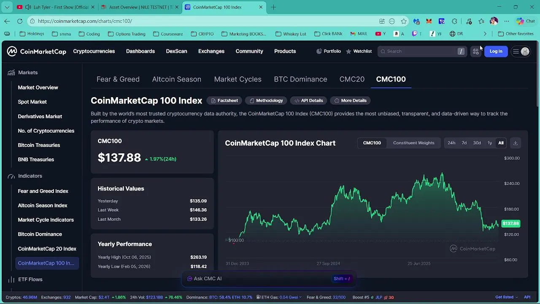Open the API Details button
The image size is (540, 304).
pos(309,100)
